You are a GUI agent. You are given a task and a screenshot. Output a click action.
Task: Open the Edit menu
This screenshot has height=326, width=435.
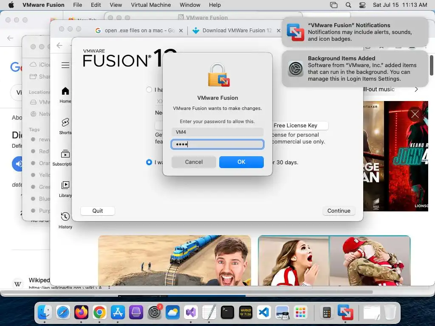point(96,5)
